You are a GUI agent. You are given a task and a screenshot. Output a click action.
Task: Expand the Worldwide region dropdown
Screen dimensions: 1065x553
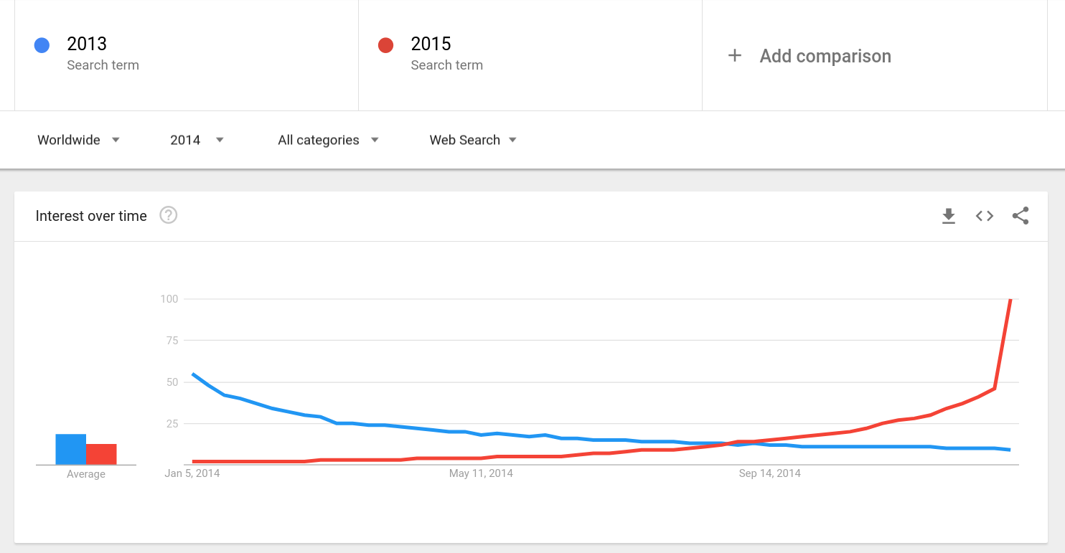(78, 140)
